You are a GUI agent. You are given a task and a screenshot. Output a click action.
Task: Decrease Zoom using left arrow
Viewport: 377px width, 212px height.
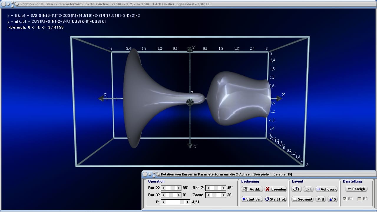(x=208, y=195)
